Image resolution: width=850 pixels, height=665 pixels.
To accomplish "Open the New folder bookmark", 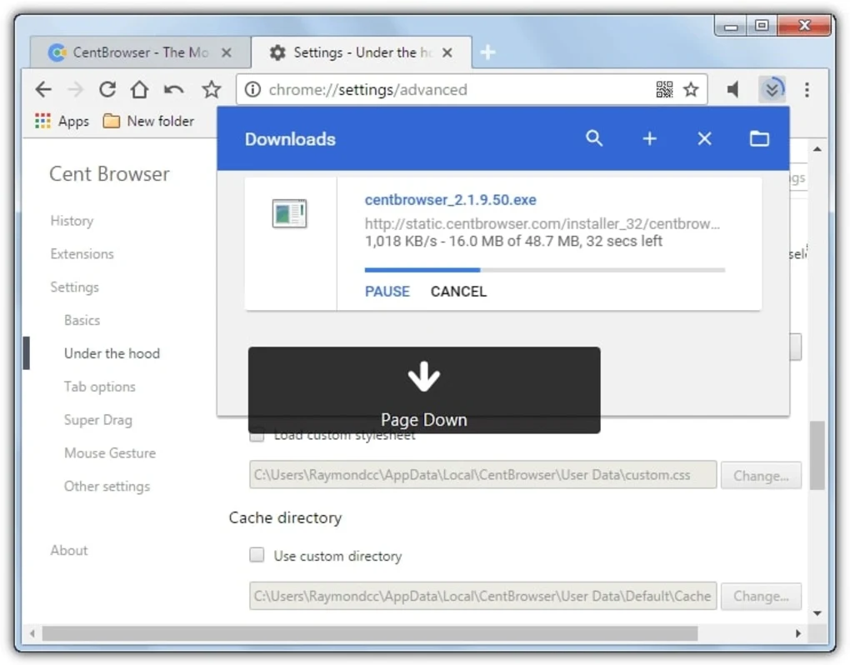I will coord(148,121).
